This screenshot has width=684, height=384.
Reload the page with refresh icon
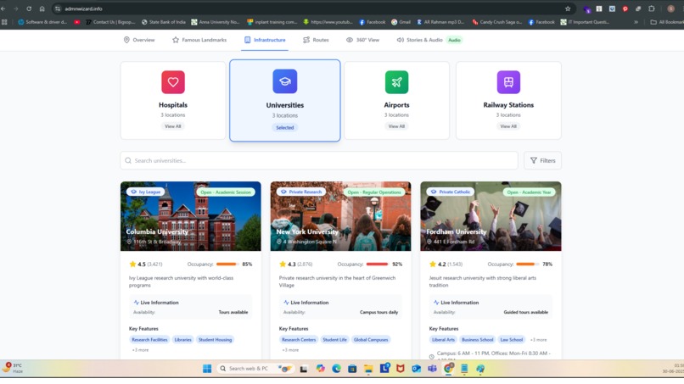(x=29, y=8)
